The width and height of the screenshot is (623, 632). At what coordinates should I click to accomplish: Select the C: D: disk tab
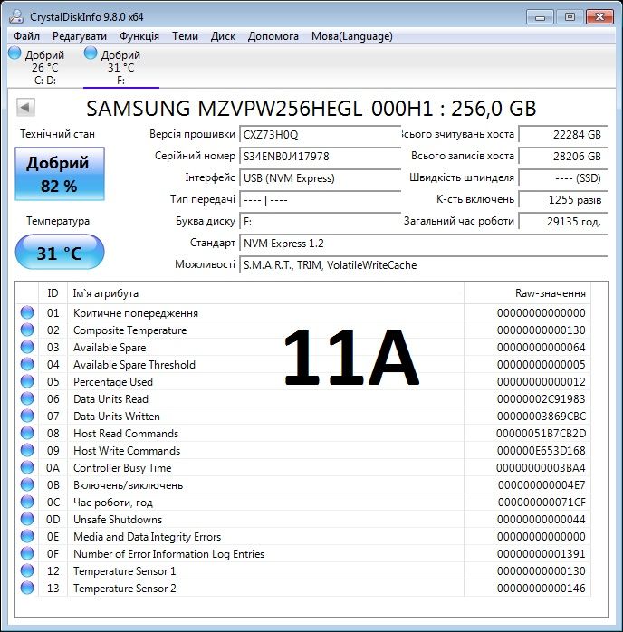tap(44, 66)
